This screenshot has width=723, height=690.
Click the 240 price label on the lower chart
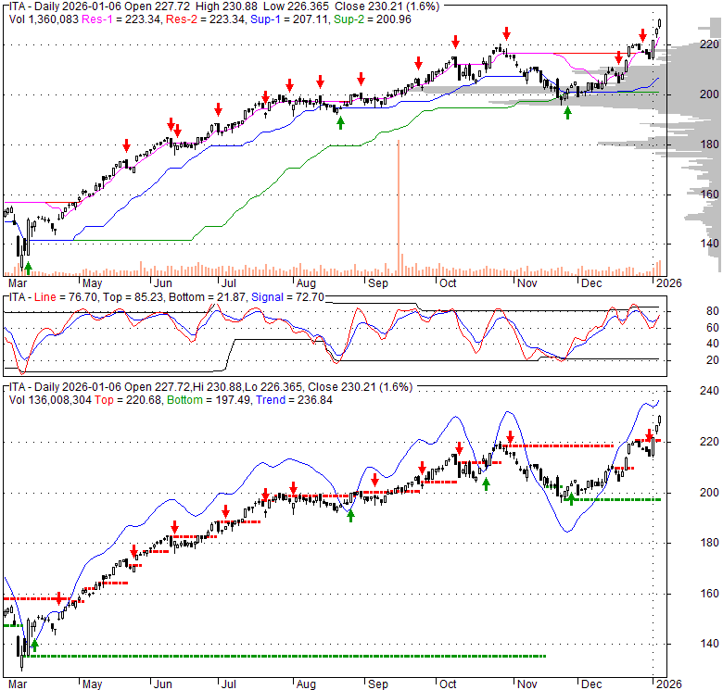709,391
